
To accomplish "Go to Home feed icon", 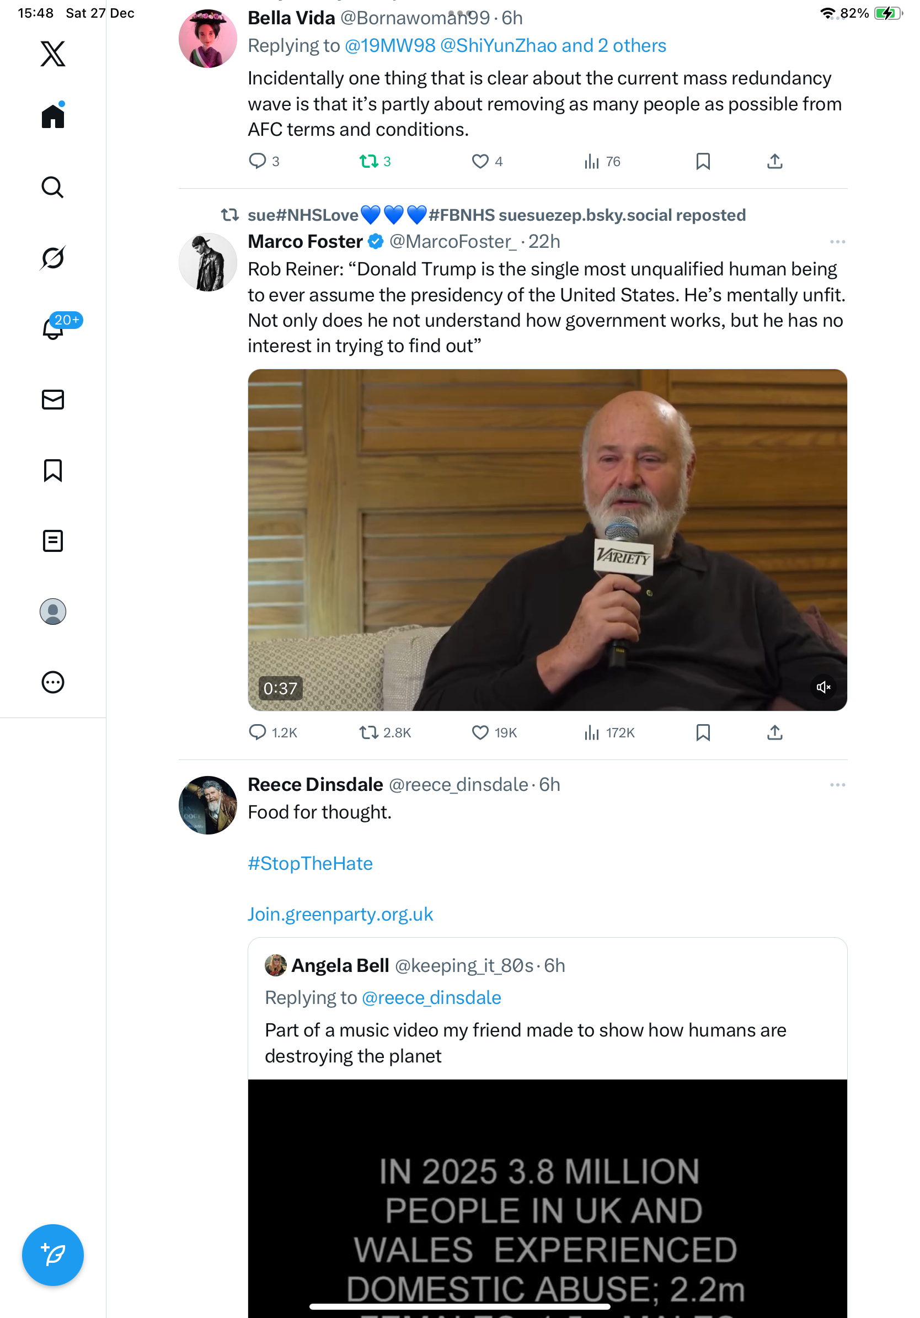I will (x=53, y=116).
